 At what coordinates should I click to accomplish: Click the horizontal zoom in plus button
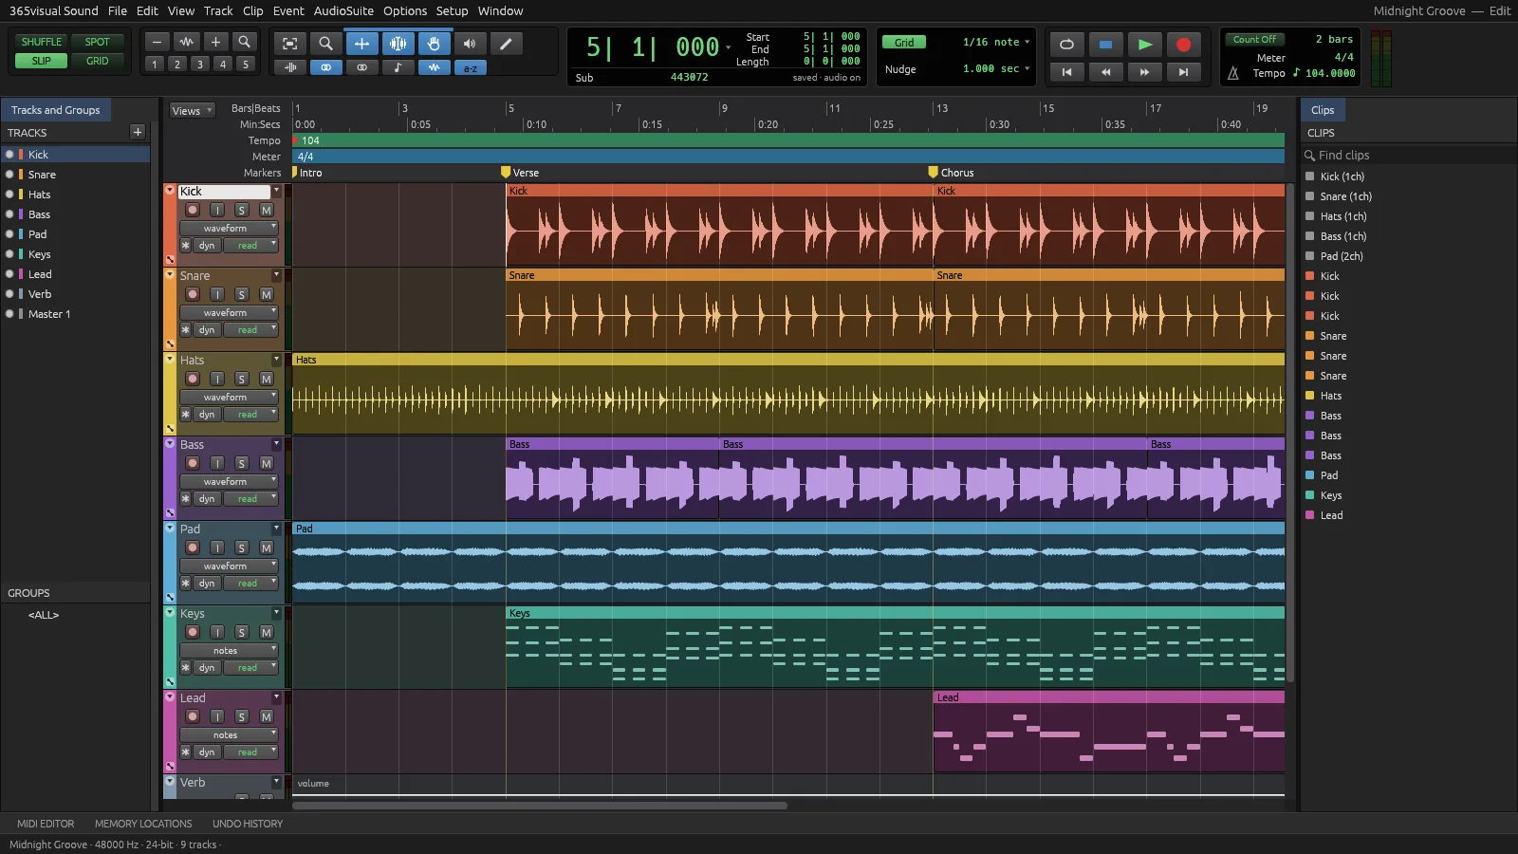click(x=215, y=42)
